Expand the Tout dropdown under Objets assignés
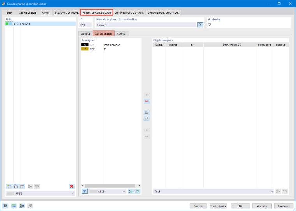The height and width of the screenshot is (211, 296). pyautogui.click(x=213, y=192)
